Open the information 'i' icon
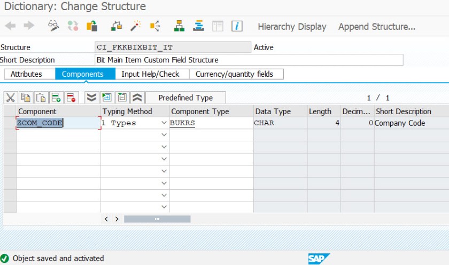The height and width of the screenshot is (265, 449). click(x=237, y=26)
